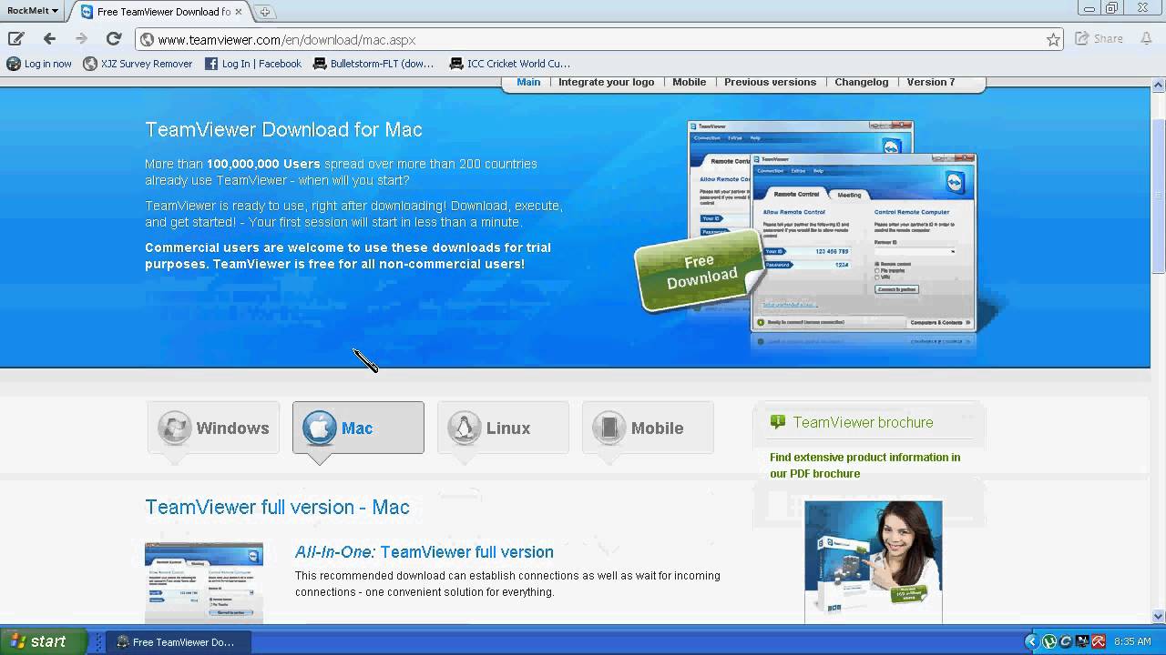Click 'Find extensive product information' PDF link
This screenshot has width=1166, height=655.
[864, 465]
